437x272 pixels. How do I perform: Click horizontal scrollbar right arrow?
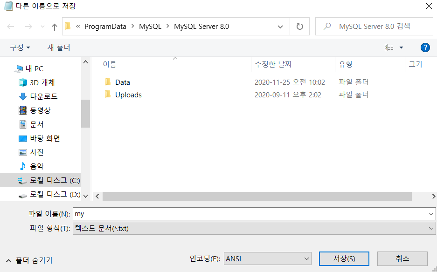tap(433, 196)
